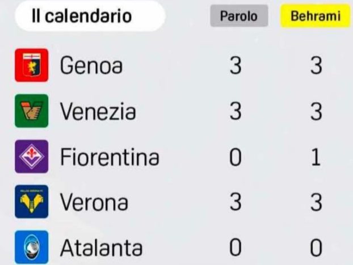Image resolution: width=353 pixels, height=265 pixels.
Task: Click the Atalanta club crest icon
Action: tap(30, 247)
